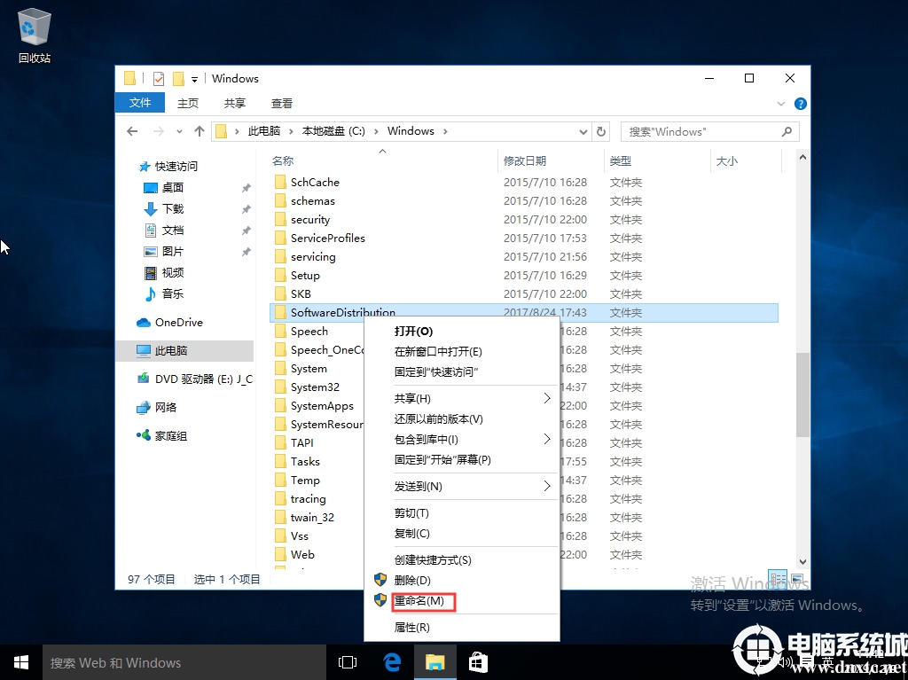Open 音乐 in the navigation pane
The image size is (908, 680).
coord(173,293)
